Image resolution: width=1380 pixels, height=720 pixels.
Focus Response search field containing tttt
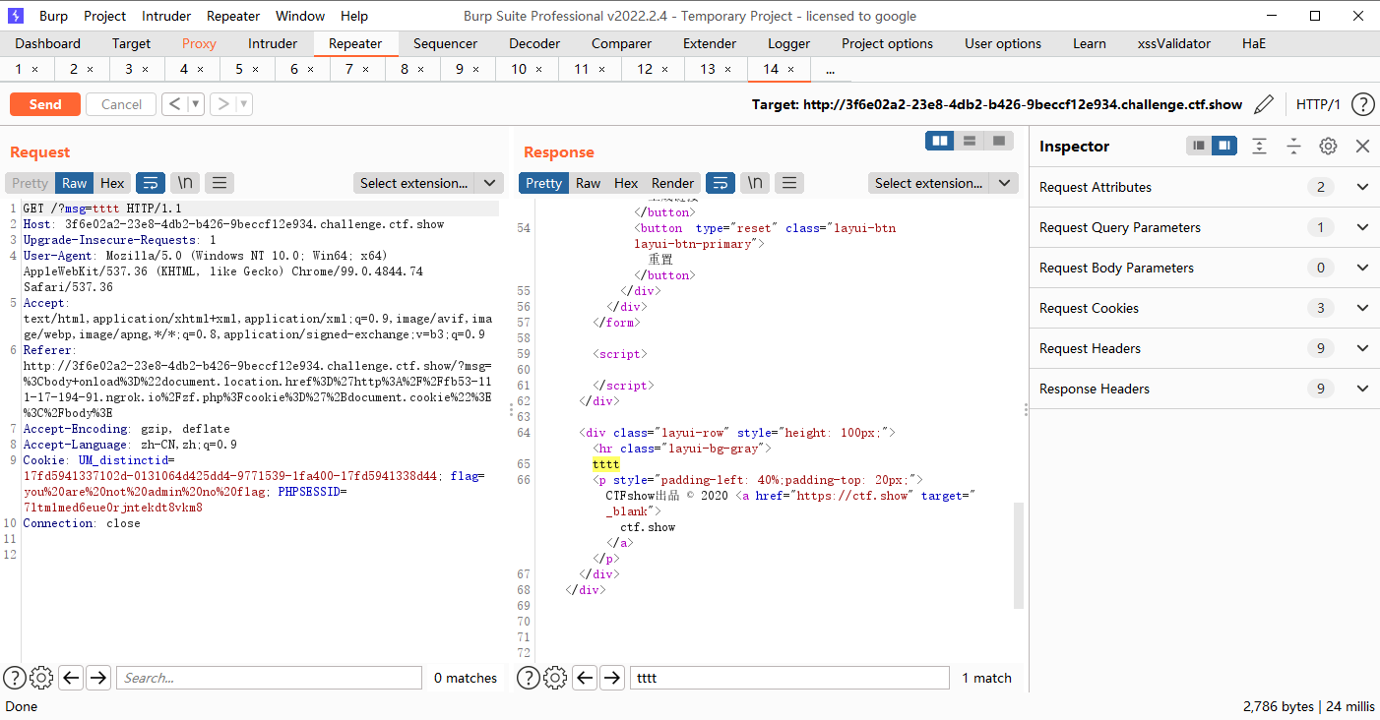tap(789, 678)
